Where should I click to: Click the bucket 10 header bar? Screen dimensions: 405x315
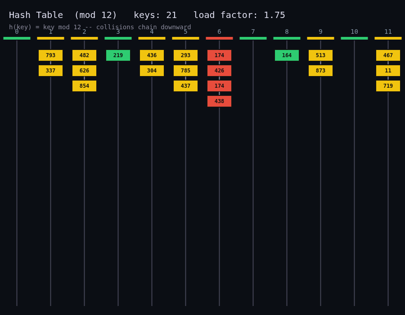pos(354,38)
